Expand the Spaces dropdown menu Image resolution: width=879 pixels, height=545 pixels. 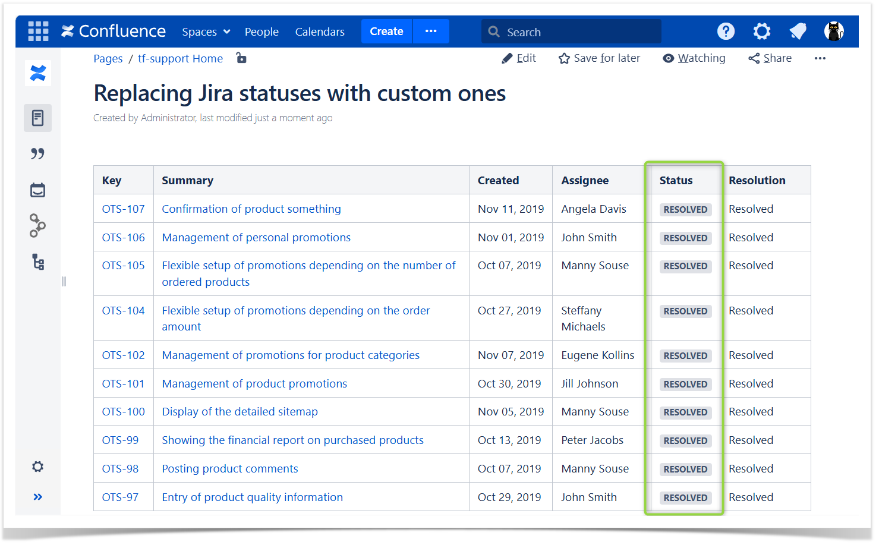click(x=206, y=32)
